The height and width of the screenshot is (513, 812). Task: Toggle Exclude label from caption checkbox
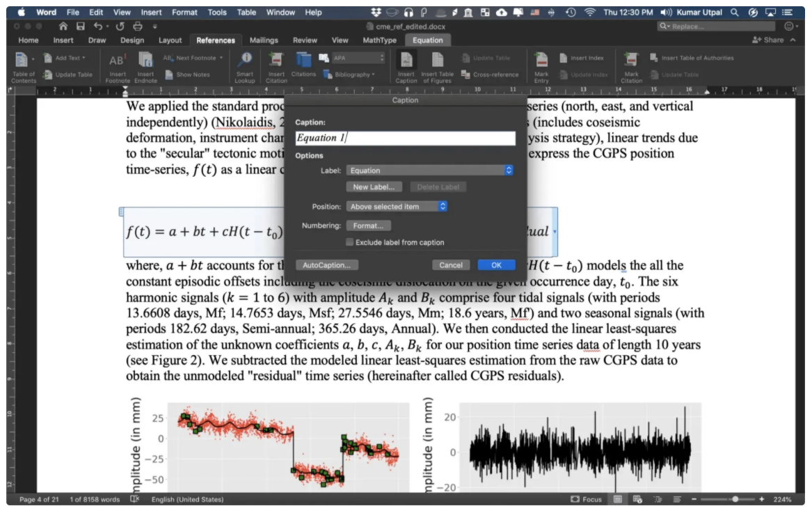[349, 242]
